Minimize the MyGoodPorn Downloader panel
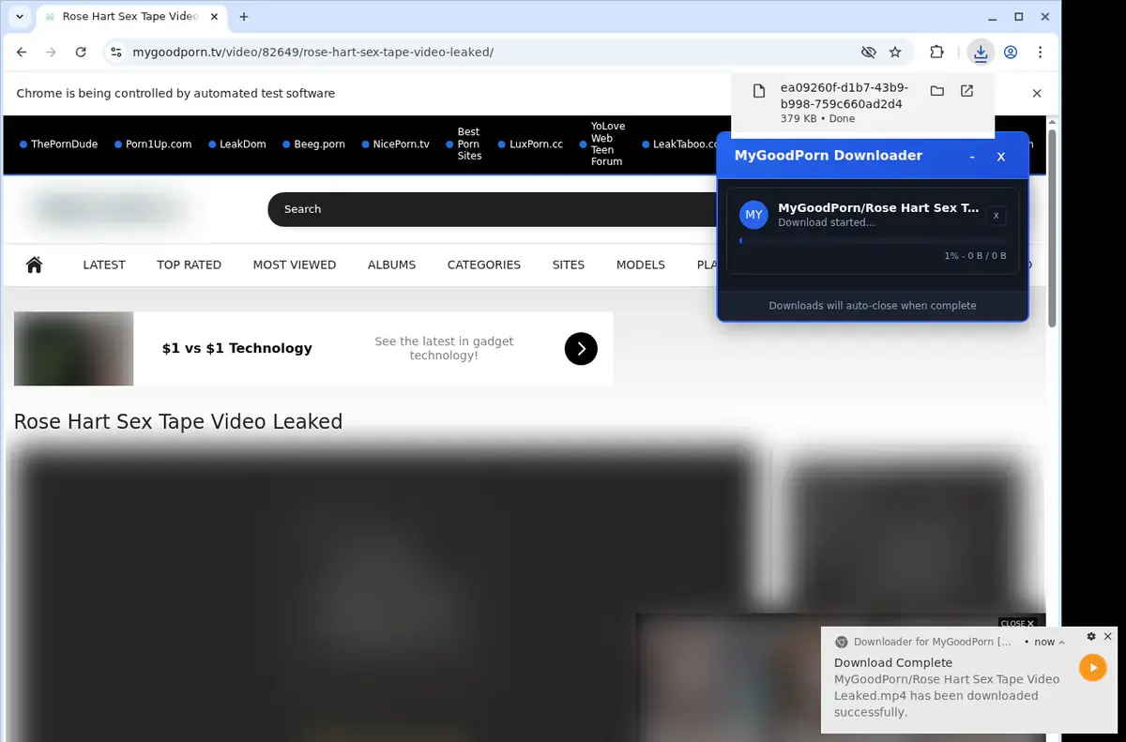Image resolution: width=1126 pixels, height=742 pixels. point(972,157)
